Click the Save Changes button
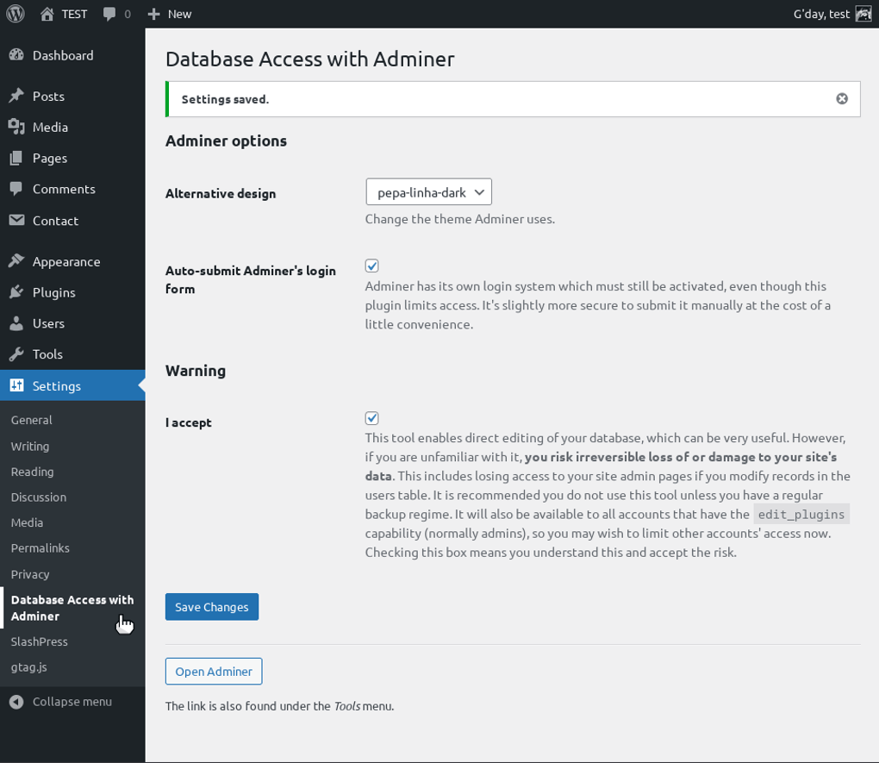Image resolution: width=879 pixels, height=763 pixels. 211,606
